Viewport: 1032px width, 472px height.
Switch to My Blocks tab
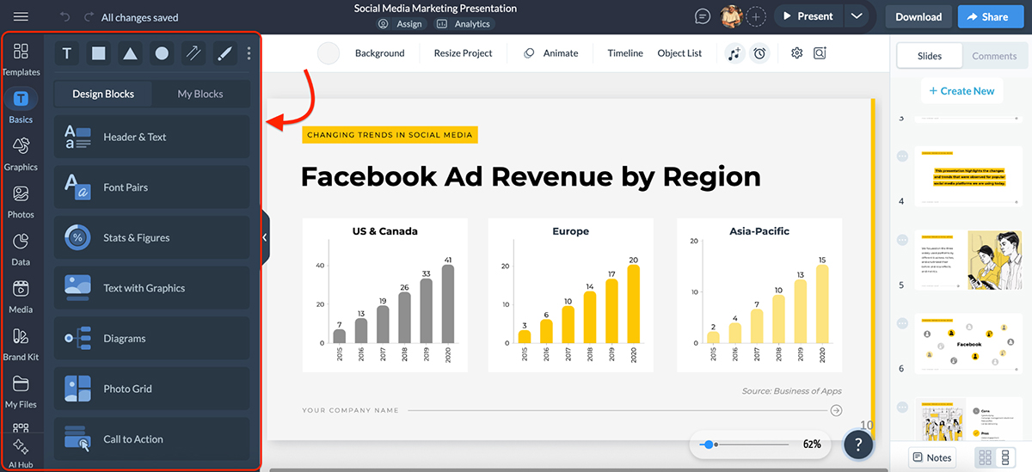point(200,94)
